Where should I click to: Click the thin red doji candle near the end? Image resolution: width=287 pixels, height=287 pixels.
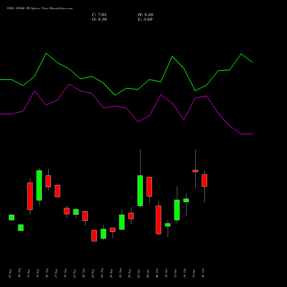pyautogui.click(x=195, y=171)
